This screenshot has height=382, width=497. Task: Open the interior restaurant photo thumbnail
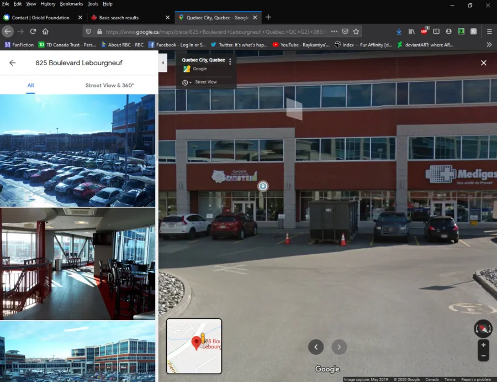(78, 264)
